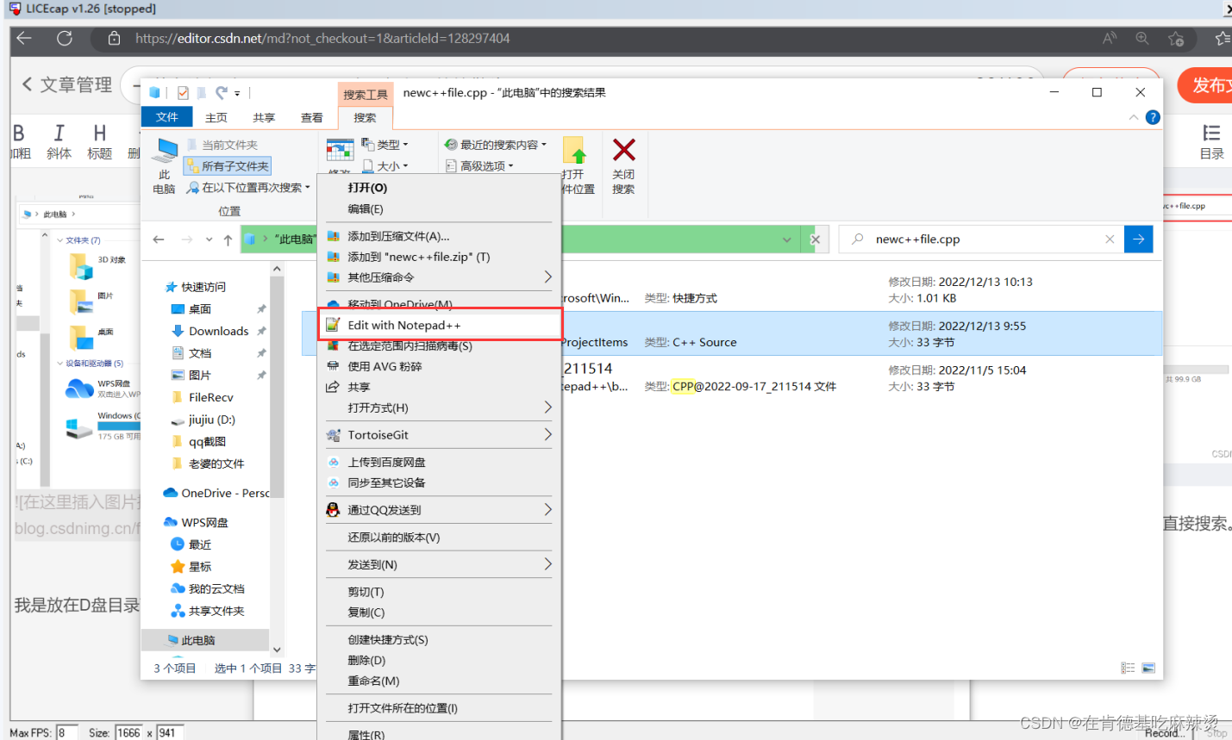Click the address bar stop X button
This screenshot has width=1232, height=740.
point(815,239)
